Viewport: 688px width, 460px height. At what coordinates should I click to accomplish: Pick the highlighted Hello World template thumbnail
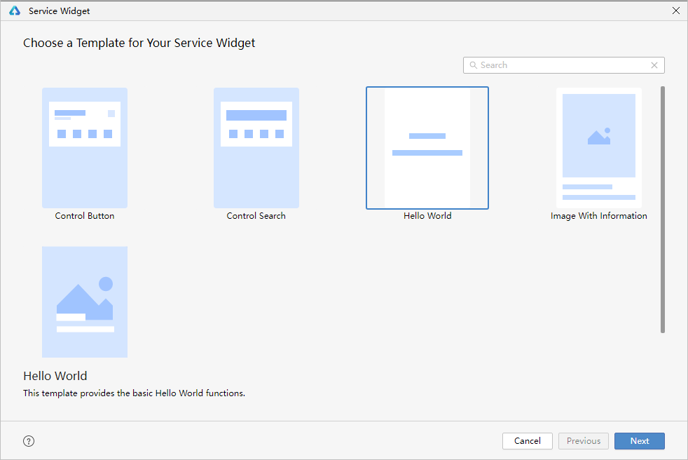pos(427,147)
